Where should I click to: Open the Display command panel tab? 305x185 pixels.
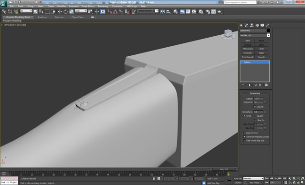(263, 25)
